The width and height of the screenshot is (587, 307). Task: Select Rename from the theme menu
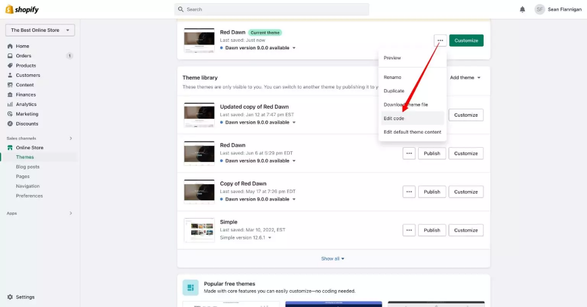413,78
